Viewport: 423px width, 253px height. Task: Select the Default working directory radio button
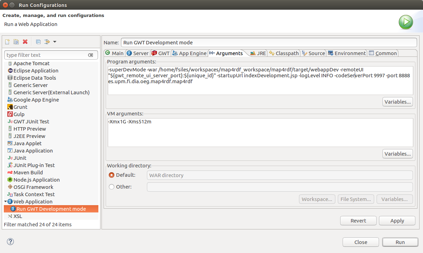112,175
